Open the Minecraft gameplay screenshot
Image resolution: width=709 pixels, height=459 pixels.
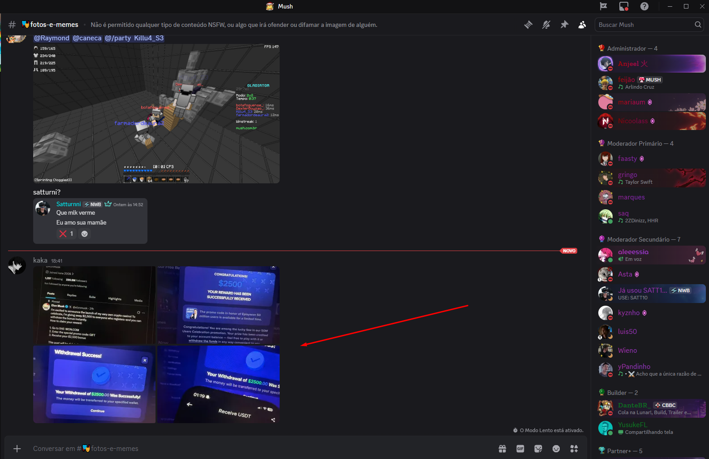pos(156,113)
